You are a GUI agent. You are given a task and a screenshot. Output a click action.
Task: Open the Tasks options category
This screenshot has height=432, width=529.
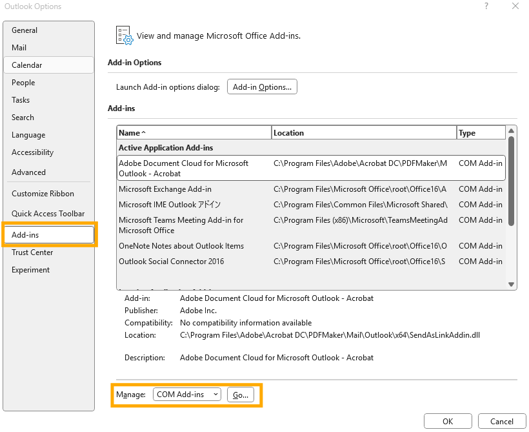pyautogui.click(x=48, y=100)
